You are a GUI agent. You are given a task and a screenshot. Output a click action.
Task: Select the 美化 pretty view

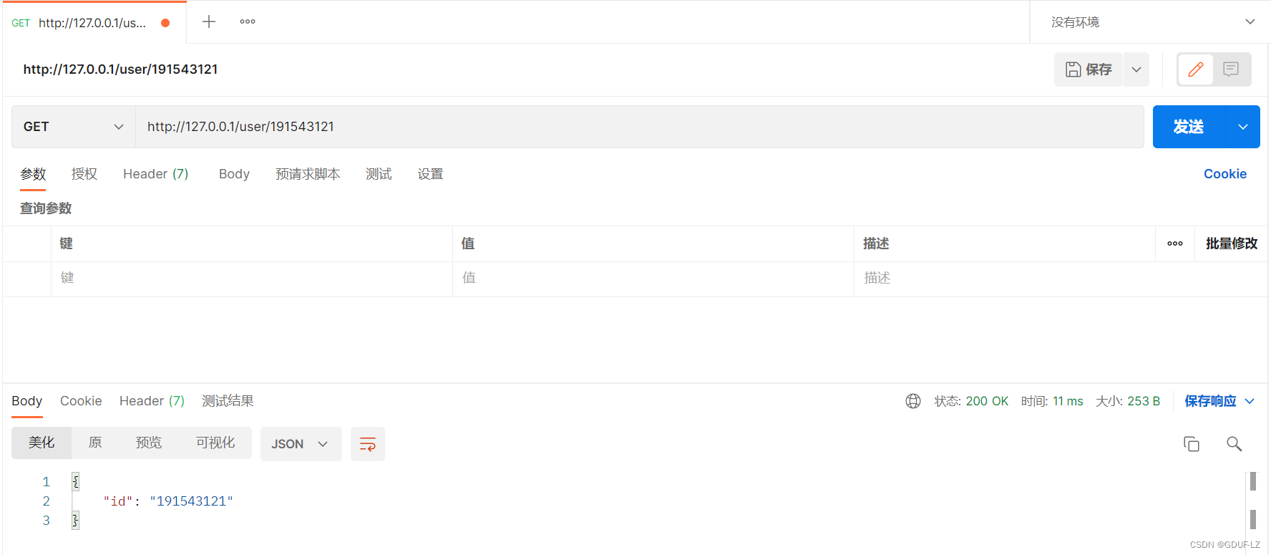pyautogui.click(x=42, y=443)
